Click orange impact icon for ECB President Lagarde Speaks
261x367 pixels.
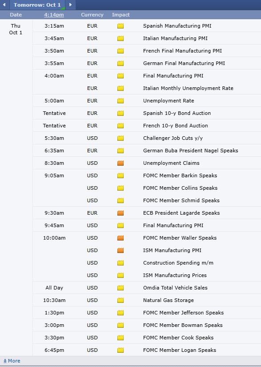pos(120,213)
